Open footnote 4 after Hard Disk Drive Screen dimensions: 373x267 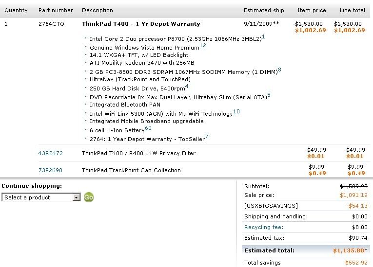tap(187, 87)
